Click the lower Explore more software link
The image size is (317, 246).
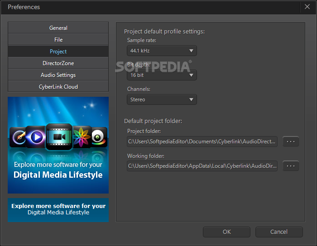tap(58, 210)
